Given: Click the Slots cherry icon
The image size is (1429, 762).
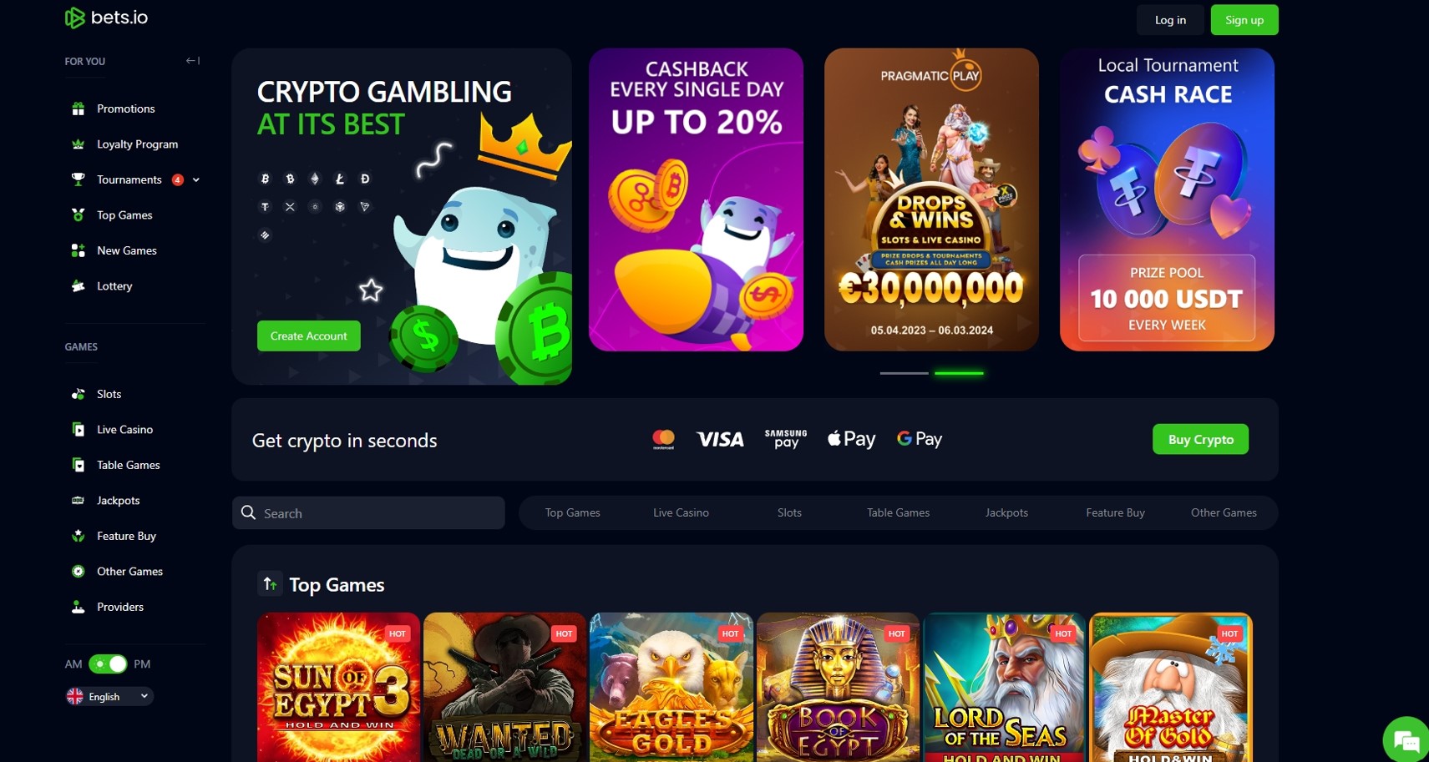Looking at the screenshot, I should [x=78, y=394].
